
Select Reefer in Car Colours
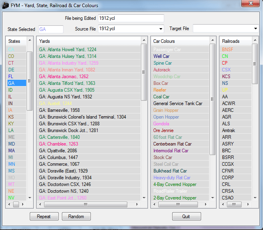[x=180, y=90]
